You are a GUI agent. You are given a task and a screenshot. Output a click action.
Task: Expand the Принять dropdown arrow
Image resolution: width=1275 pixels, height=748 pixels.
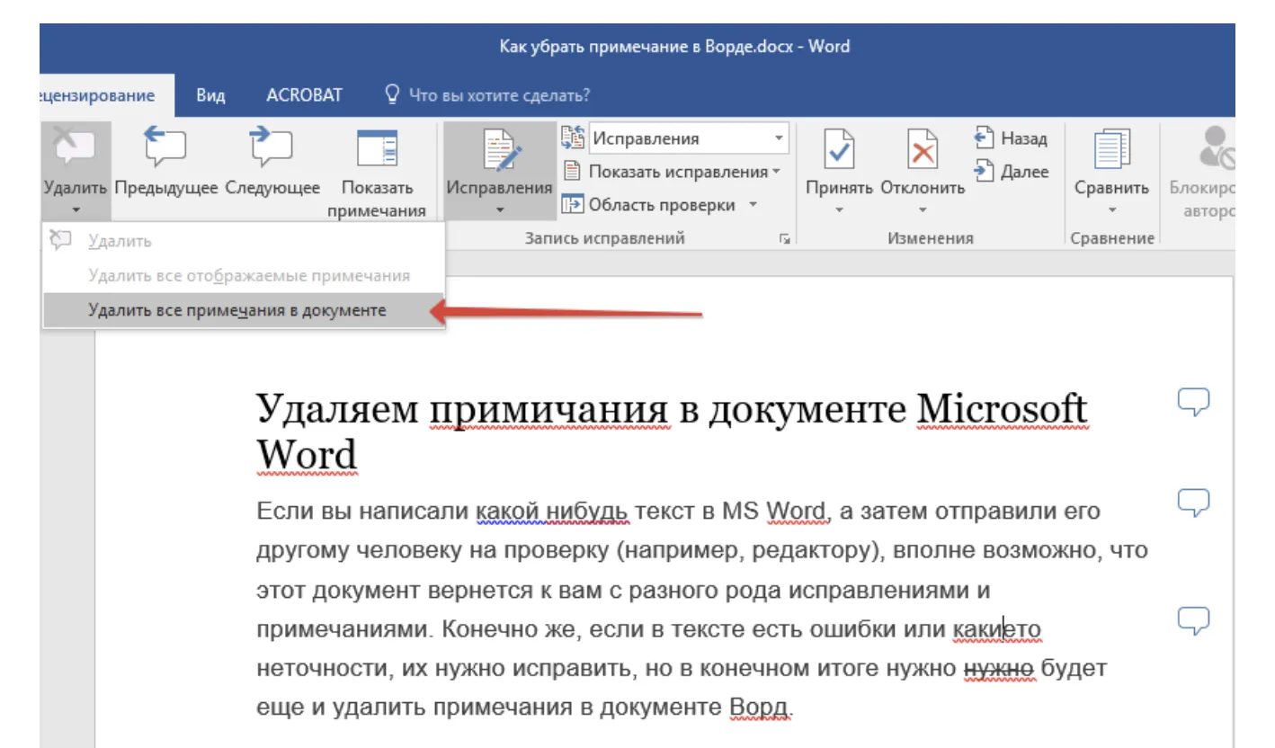tap(840, 209)
